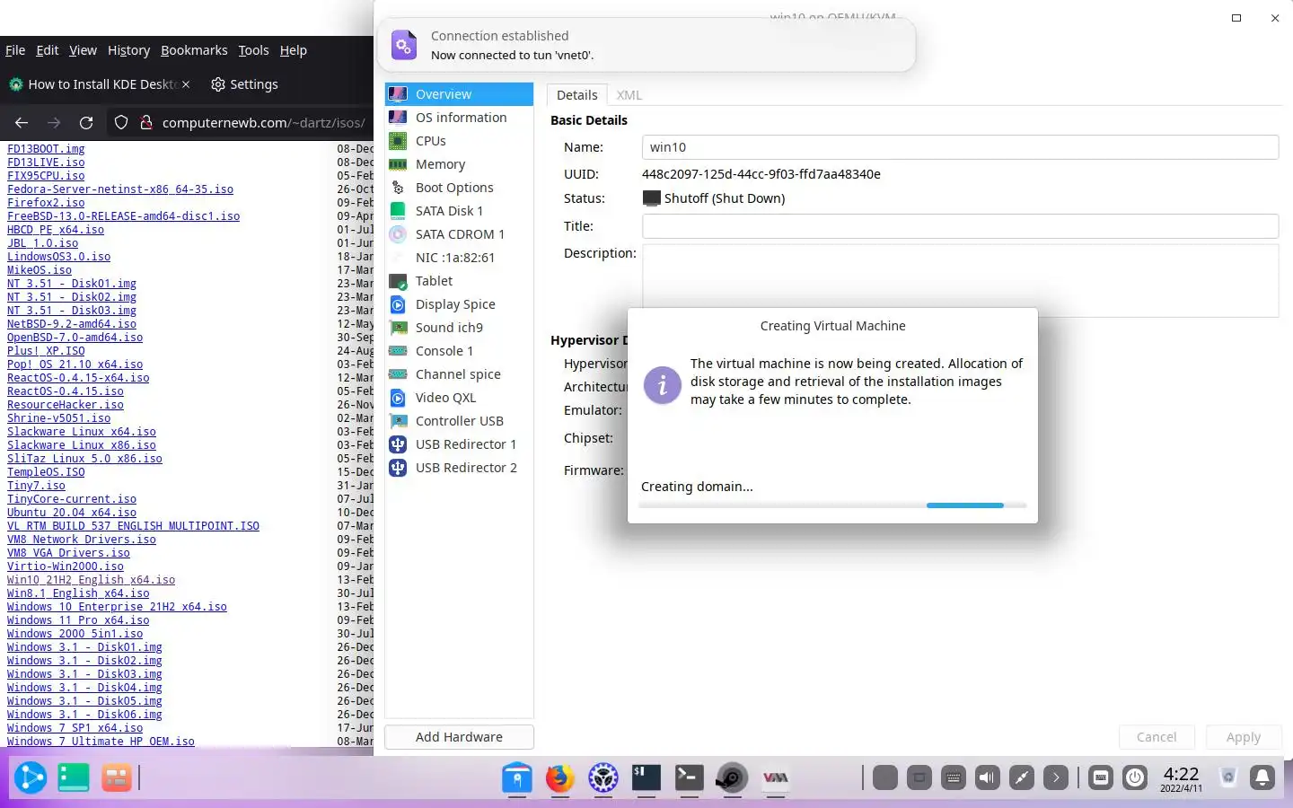1293x808 pixels.
Task: Select the Overview entry in hardware list
Action: tap(459, 94)
